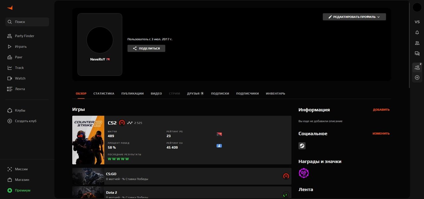Image resolution: width=424 pixels, height=199 pixels.
Task: Click the purple GG award badge
Action: coord(304,173)
